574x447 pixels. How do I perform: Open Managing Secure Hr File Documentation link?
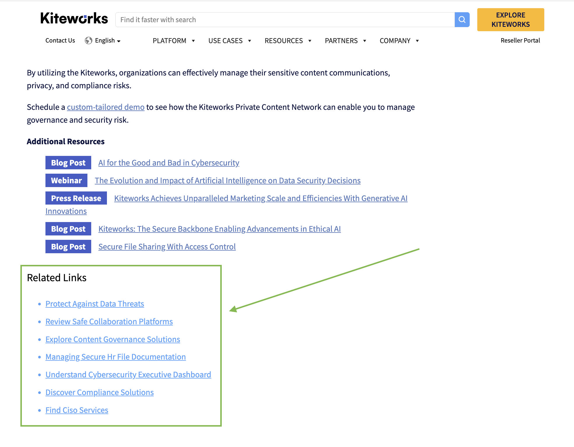click(x=116, y=357)
